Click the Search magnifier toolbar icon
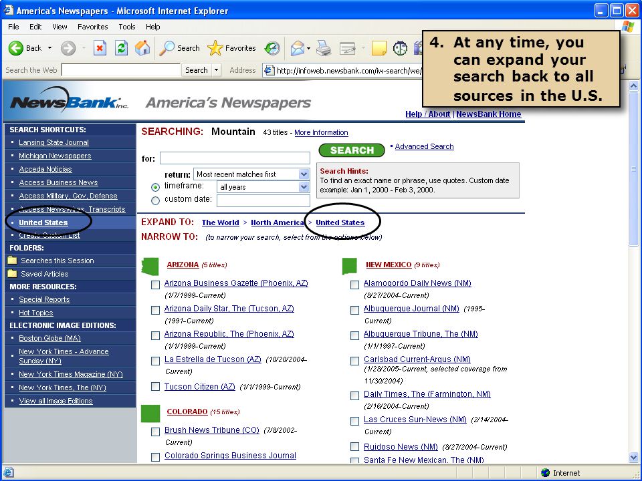Screen dimensions: 642x481 [167, 48]
